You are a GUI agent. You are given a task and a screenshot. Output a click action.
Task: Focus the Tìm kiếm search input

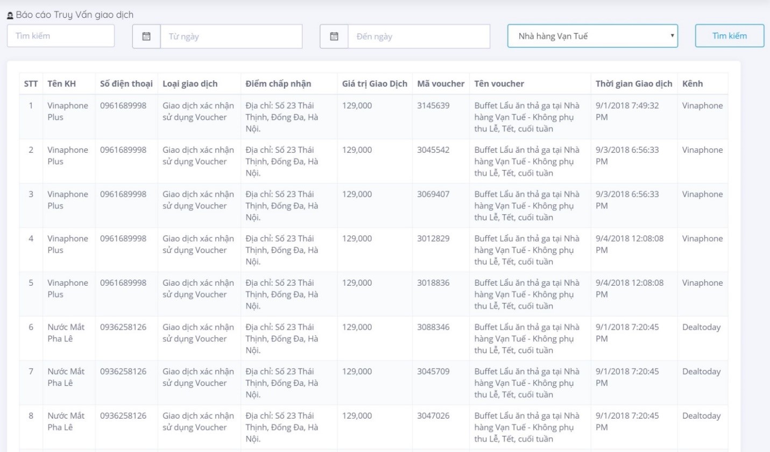[61, 36]
